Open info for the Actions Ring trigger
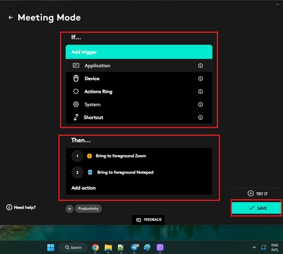This screenshot has width=283, height=254. pyautogui.click(x=200, y=92)
